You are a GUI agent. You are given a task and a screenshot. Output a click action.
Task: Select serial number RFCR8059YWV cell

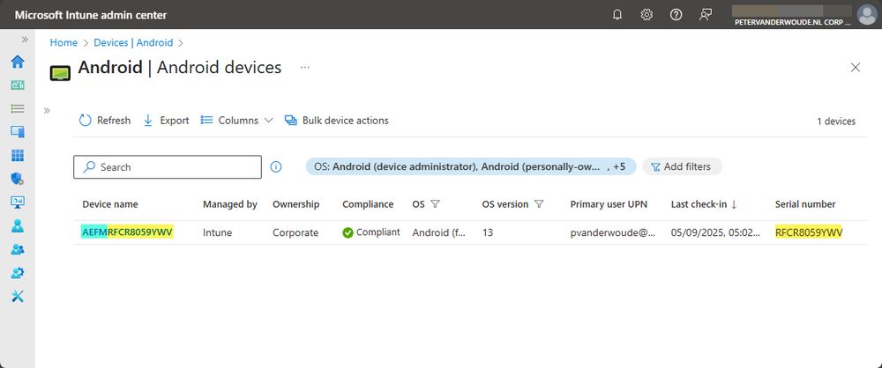[x=808, y=232]
